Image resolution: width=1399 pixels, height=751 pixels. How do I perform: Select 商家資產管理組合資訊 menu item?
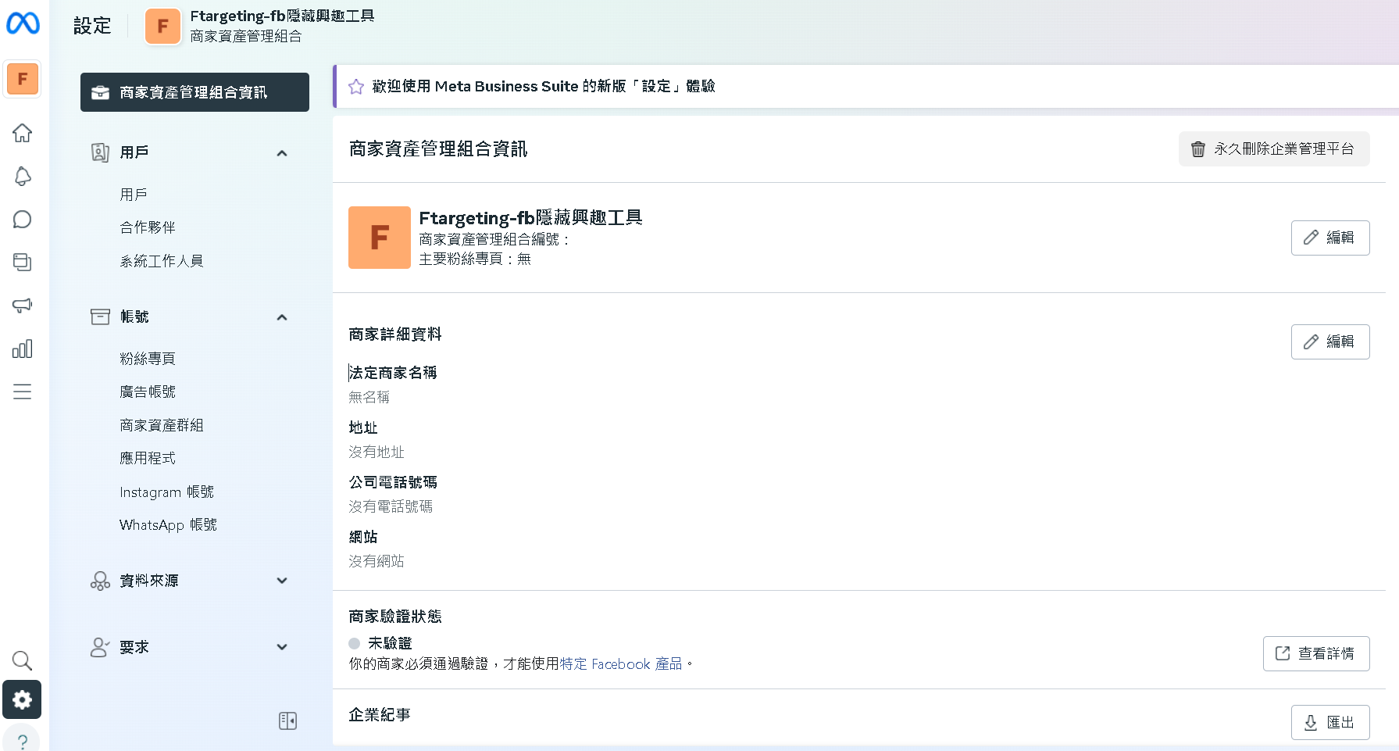(195, 92)
